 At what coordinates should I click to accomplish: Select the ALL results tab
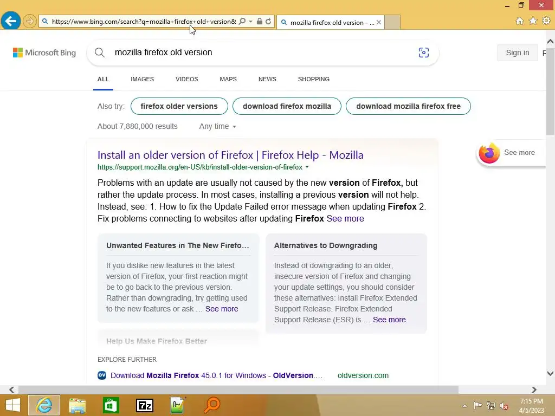(103, 79)
